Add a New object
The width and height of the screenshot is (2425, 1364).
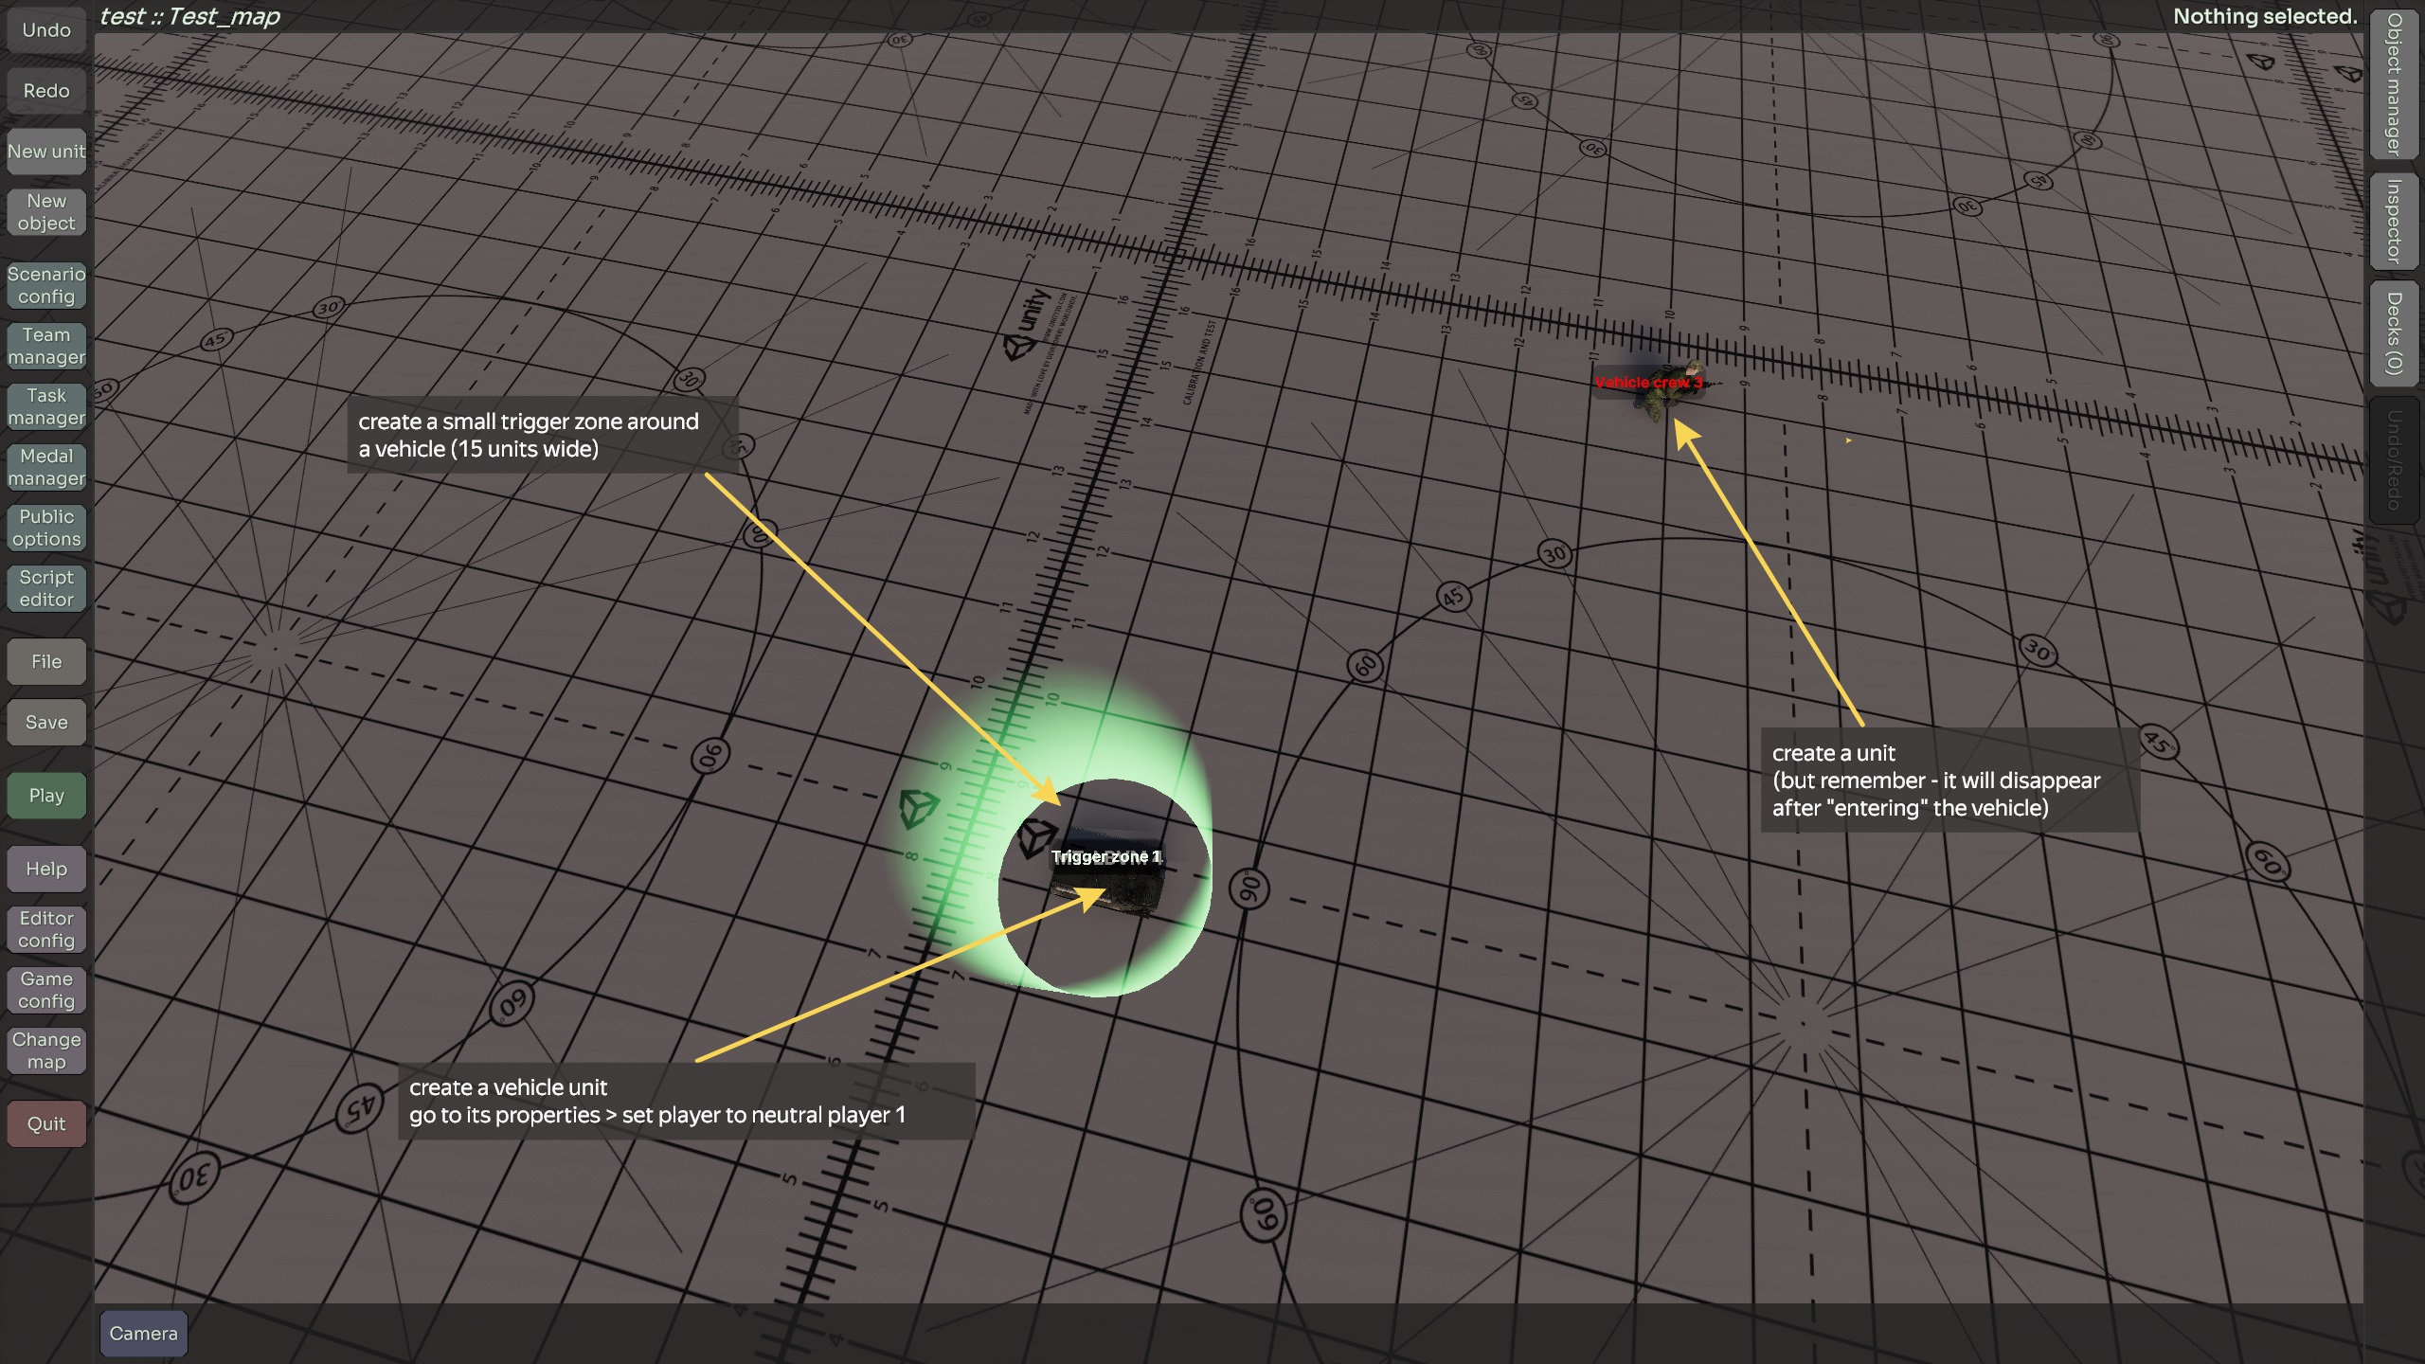click(x=46, y=212)
